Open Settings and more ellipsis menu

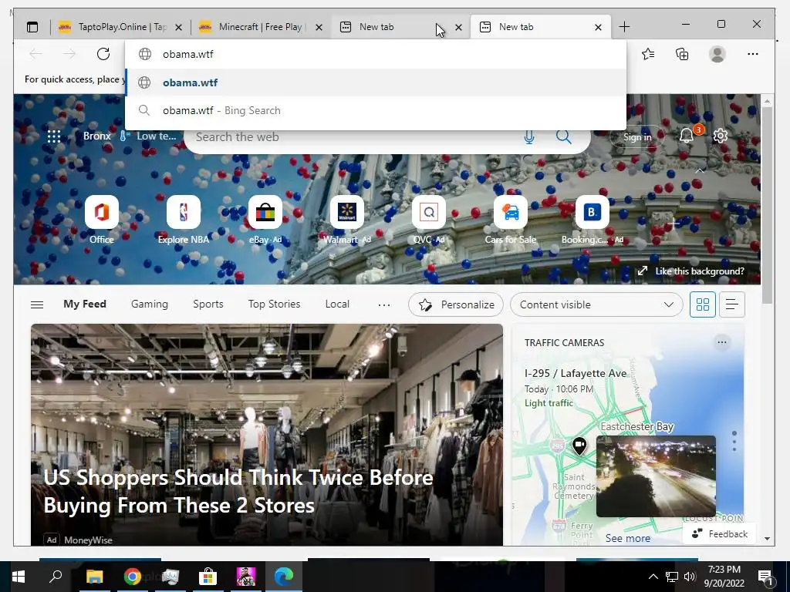point(753,54)
